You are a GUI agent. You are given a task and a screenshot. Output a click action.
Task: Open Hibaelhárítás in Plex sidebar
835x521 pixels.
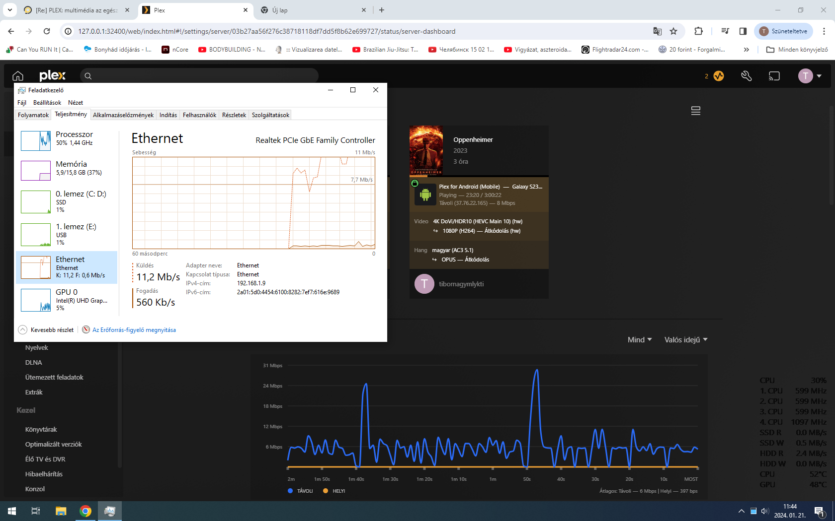pos(44,474)
